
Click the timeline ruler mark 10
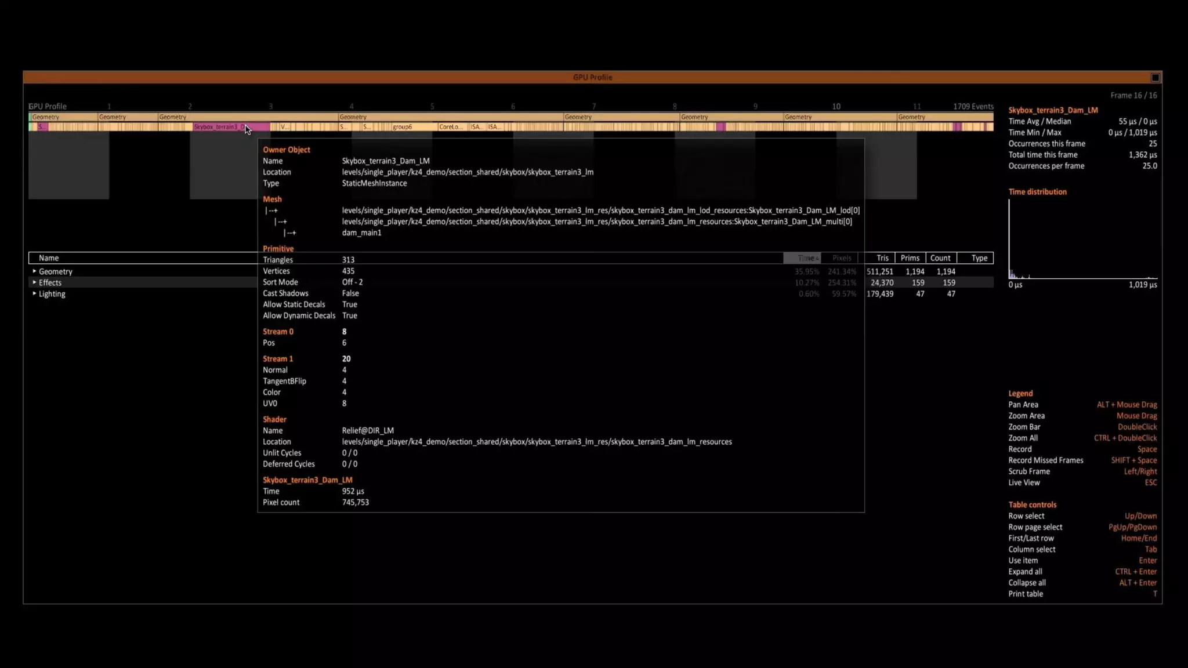tap(836, 107)
